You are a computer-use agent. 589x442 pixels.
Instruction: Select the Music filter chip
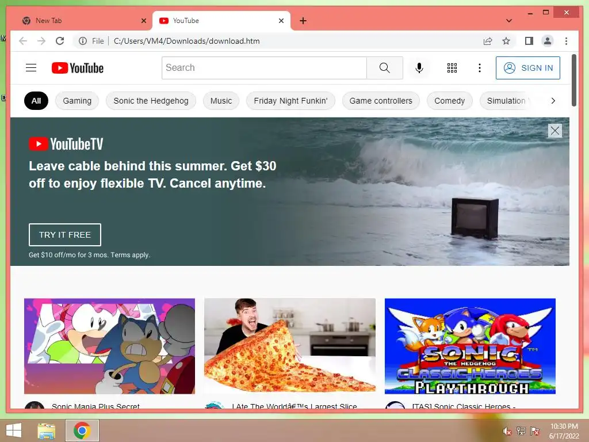(x=221, y=101)
